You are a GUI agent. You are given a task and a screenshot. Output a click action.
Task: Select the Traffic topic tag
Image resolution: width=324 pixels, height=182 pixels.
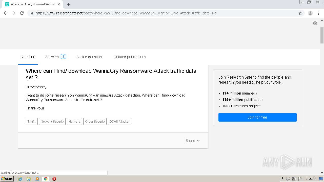tap(32, 122)
